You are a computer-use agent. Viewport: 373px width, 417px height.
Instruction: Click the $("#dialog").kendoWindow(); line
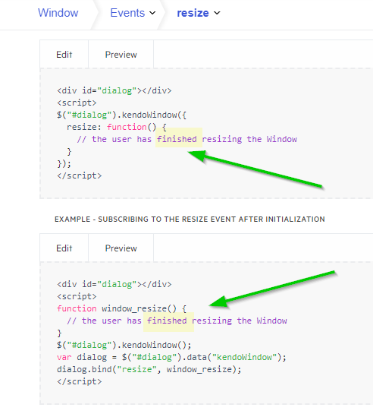(124, 345)
